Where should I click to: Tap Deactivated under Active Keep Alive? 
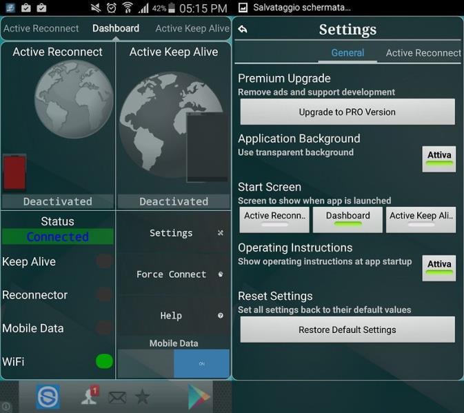(x=174, y=201)
